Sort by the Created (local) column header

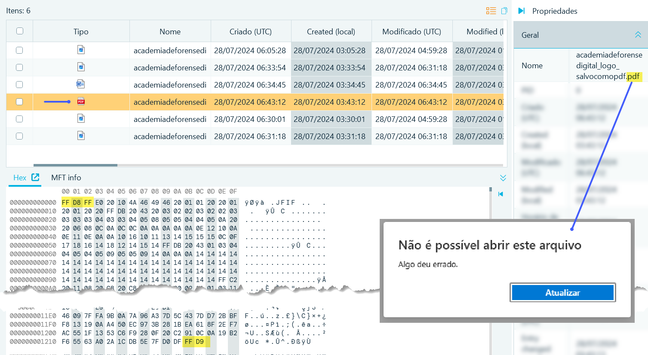click(331, 31)
